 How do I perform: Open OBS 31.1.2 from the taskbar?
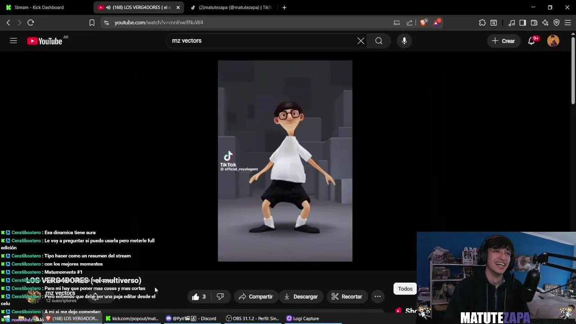pos(252,319)
